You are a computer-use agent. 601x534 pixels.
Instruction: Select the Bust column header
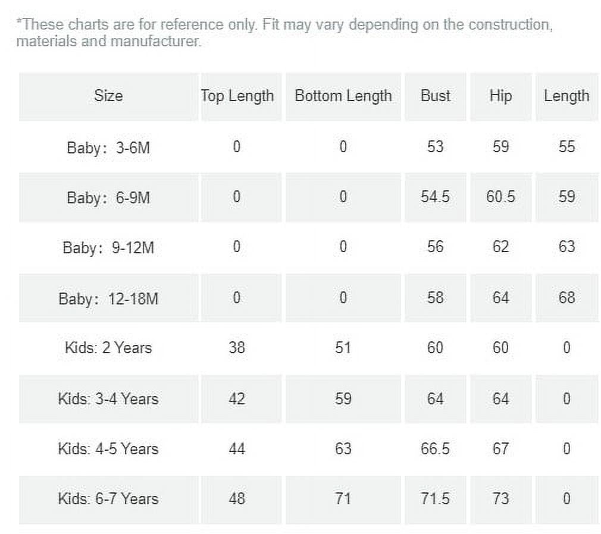pyautogui.click(x=436, y=96)
